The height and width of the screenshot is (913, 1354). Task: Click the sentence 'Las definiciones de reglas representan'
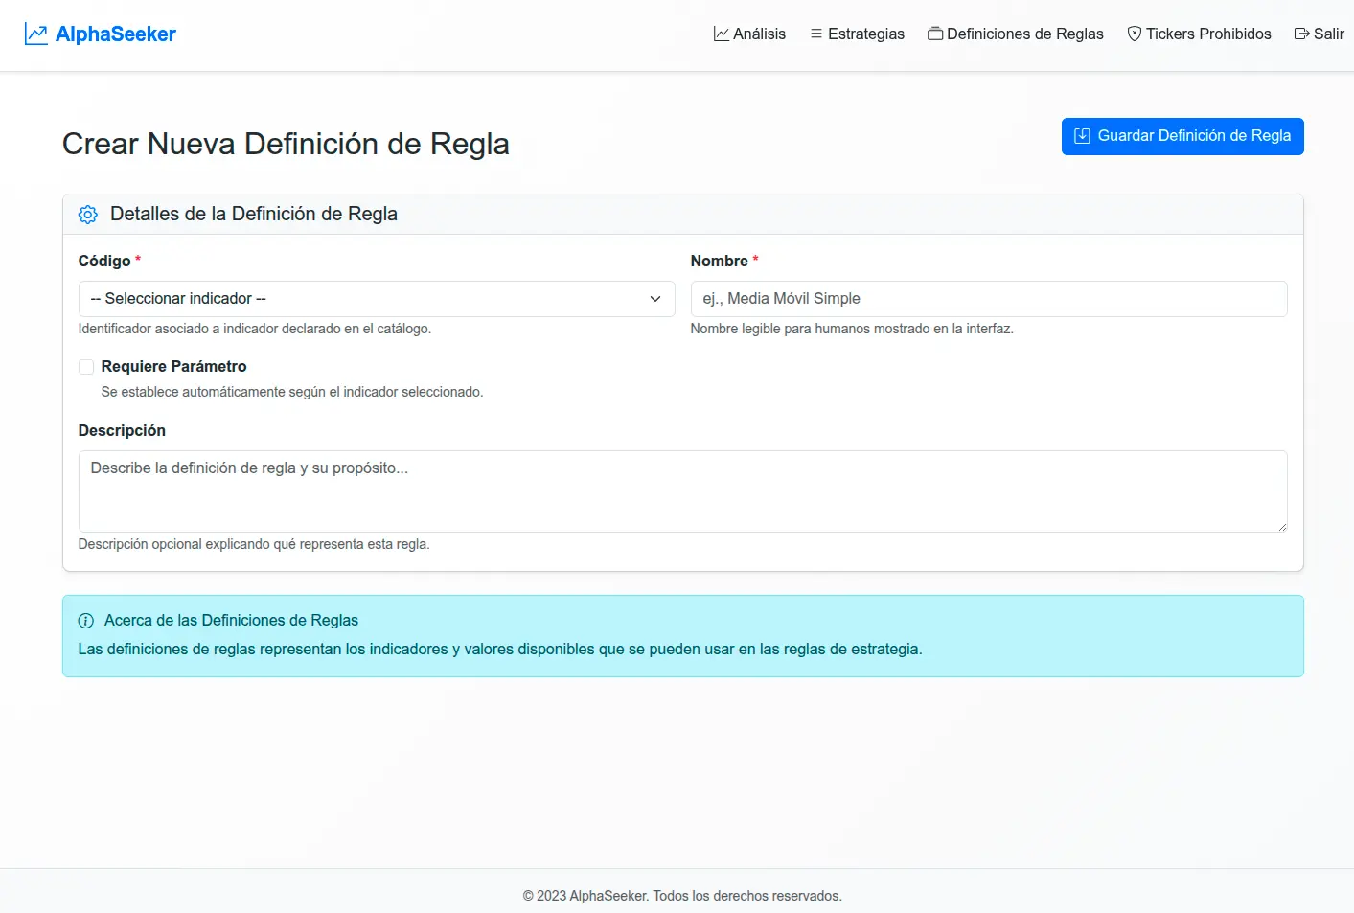tap(500, 649)
